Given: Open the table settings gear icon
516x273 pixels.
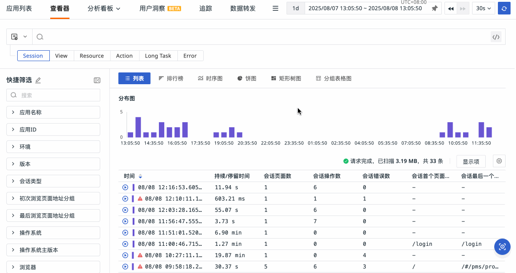Looking at the screenshot, I should (499, 161).
